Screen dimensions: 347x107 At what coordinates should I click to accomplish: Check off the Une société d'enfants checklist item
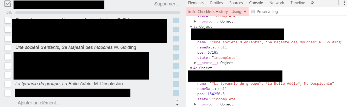pyautogui.click(x=8, y=48)
